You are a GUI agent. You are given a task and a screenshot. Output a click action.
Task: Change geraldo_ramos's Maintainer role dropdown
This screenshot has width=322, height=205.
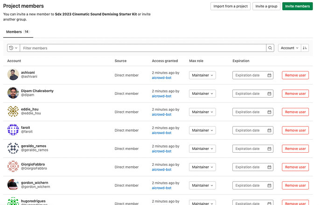[202, 148]
